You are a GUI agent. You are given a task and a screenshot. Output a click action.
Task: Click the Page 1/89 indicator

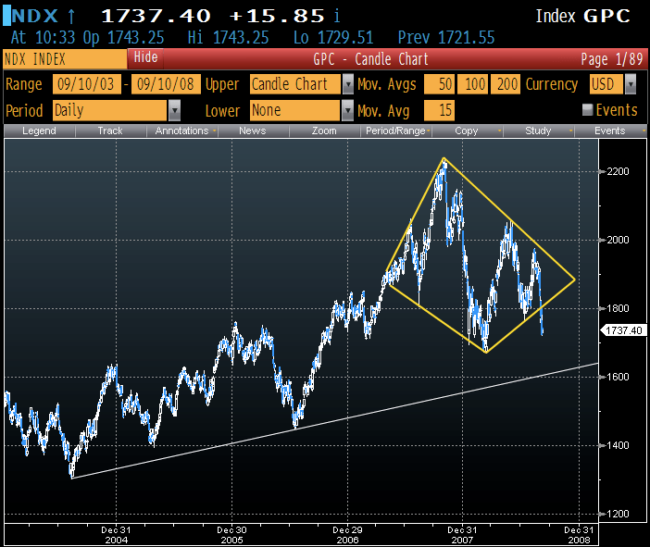click(612, 59)
